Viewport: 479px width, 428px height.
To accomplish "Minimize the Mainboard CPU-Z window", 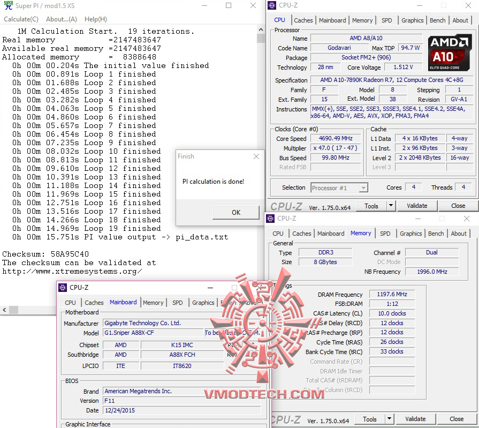I will [210, 288].
